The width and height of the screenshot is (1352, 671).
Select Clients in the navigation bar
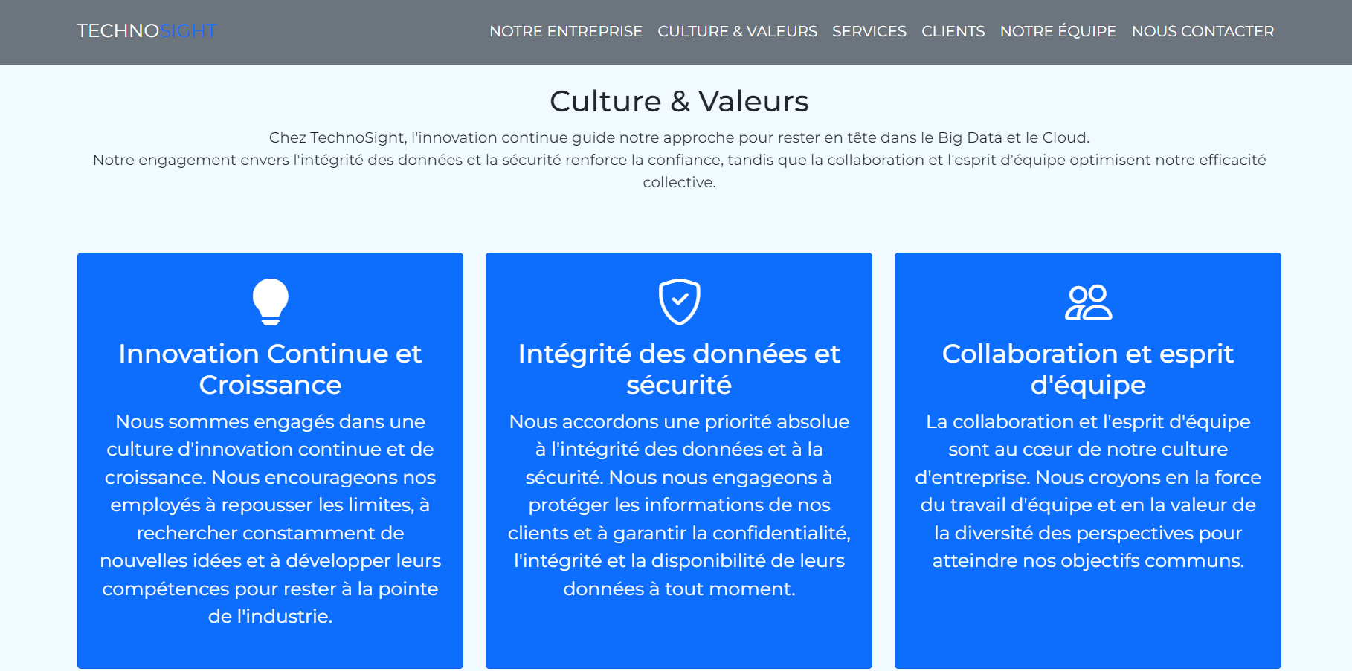(x=953, y=31)
